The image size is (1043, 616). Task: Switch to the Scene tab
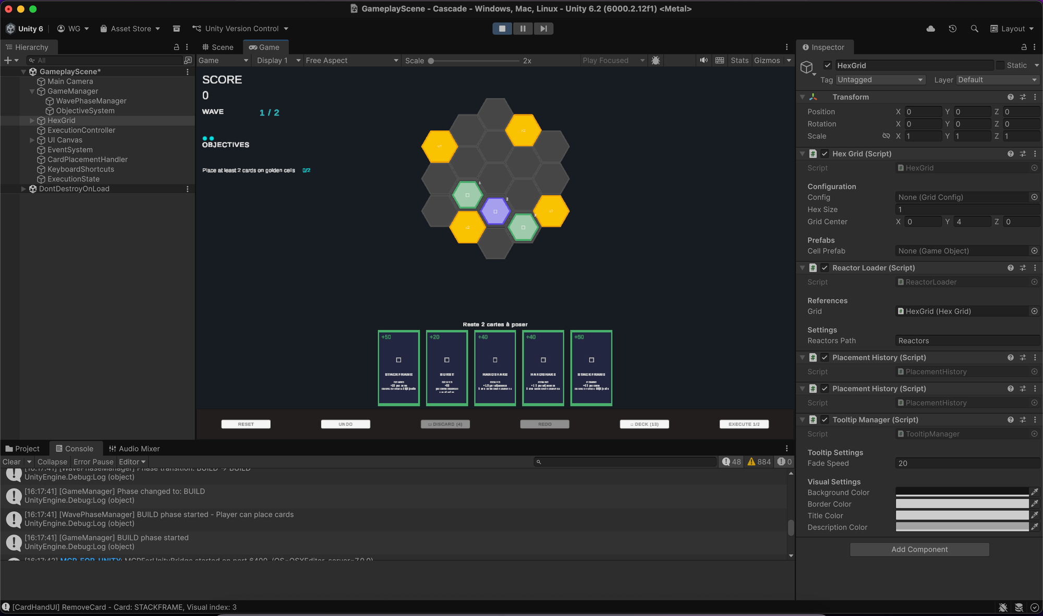(x=218, y=47)
